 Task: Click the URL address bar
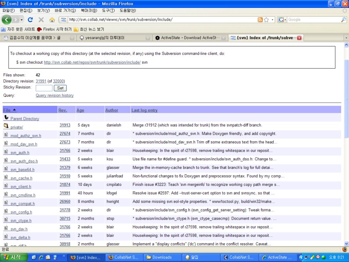(x=163, y=19)
